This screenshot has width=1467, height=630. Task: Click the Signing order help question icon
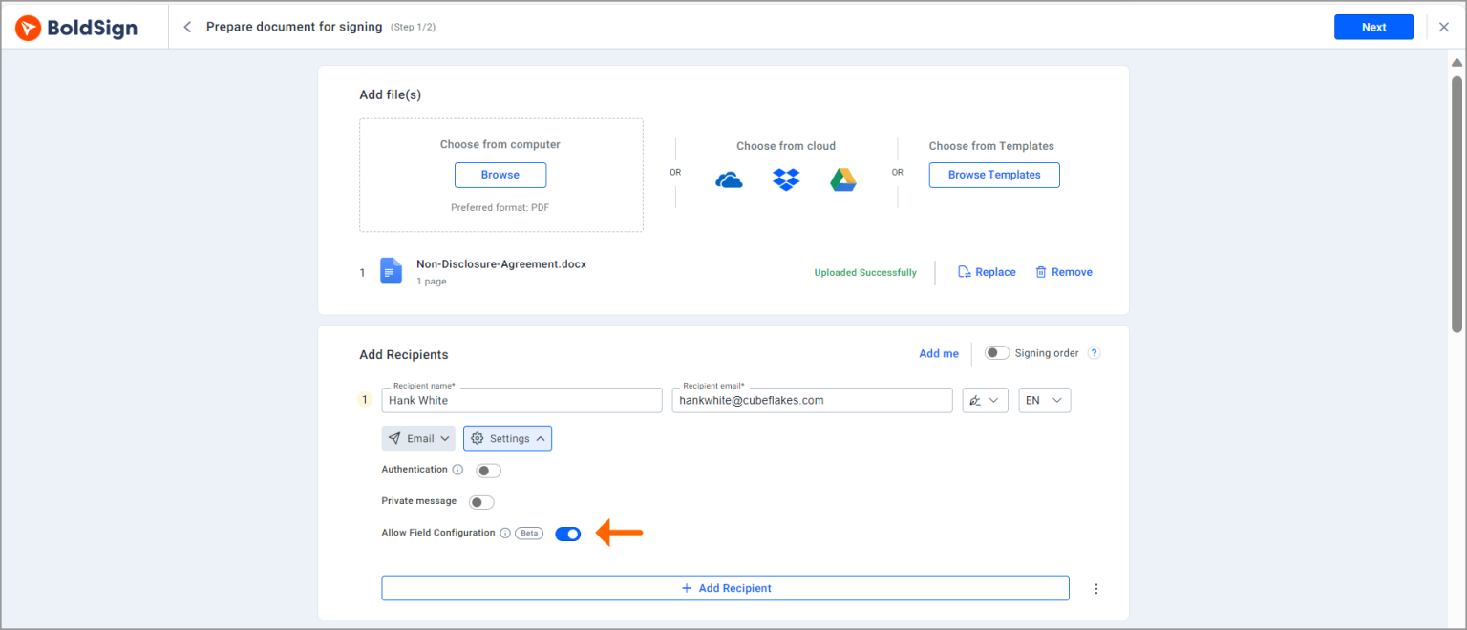(x=1095, y=353)
